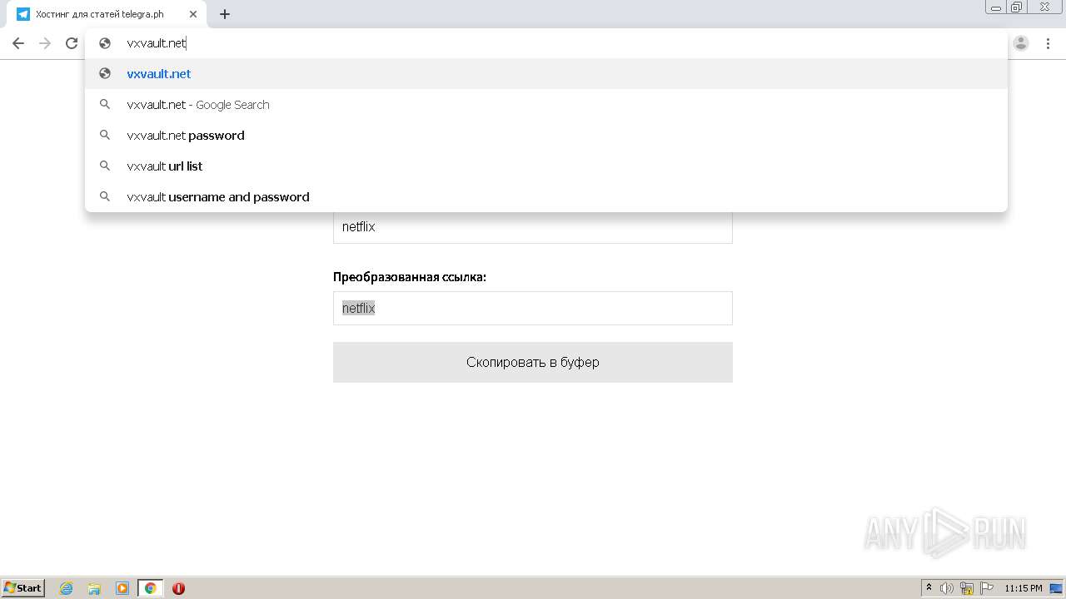Click the globe icon beside vxvault.net suggestion

[x=105, y=73]
